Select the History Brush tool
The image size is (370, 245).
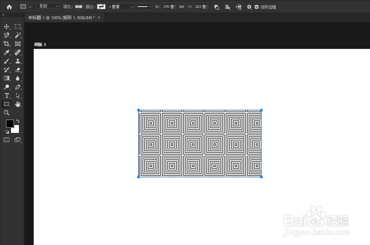click(x=7, y=70)
